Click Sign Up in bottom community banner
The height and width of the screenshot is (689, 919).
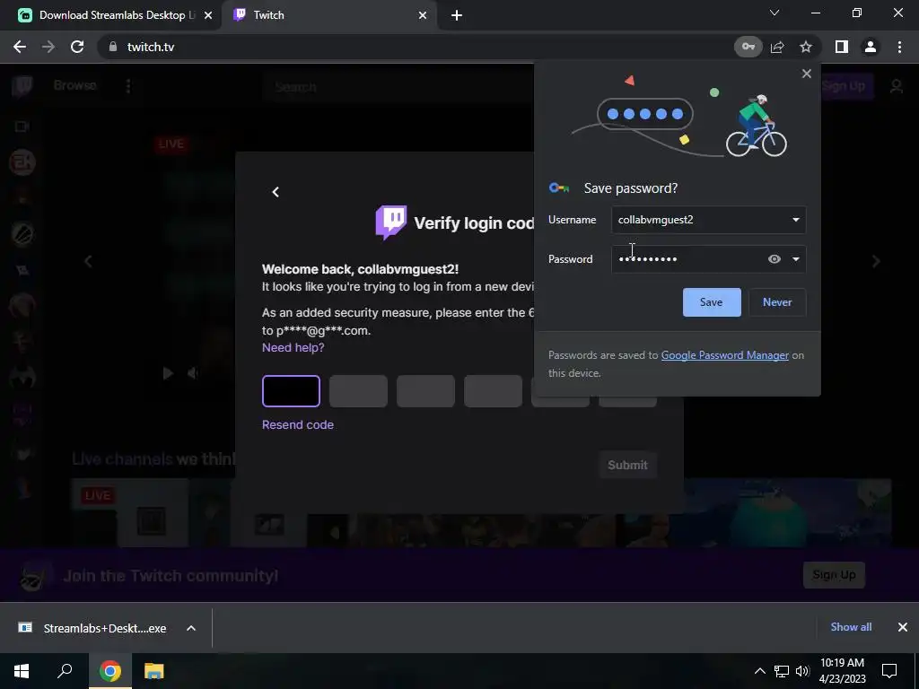834,575
